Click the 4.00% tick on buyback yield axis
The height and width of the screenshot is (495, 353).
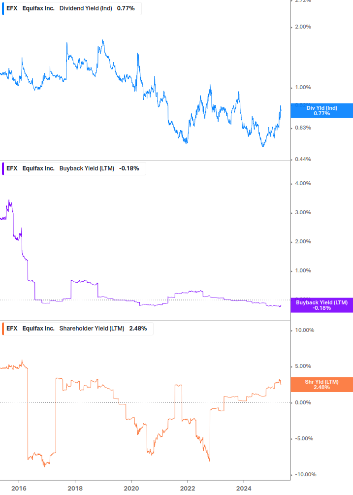pyautogui.click(x=303, y=183)
